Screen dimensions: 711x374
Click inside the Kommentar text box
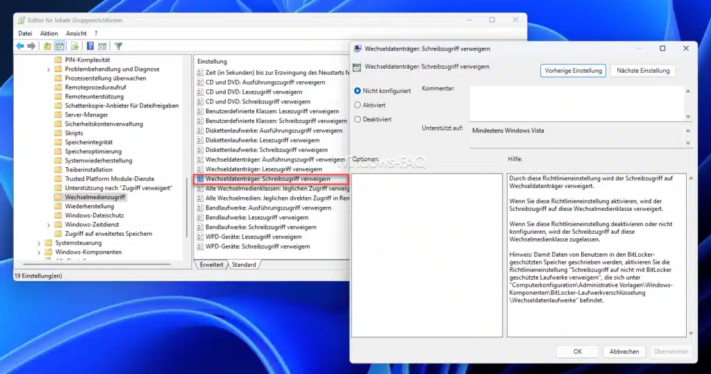click(576, 103)
